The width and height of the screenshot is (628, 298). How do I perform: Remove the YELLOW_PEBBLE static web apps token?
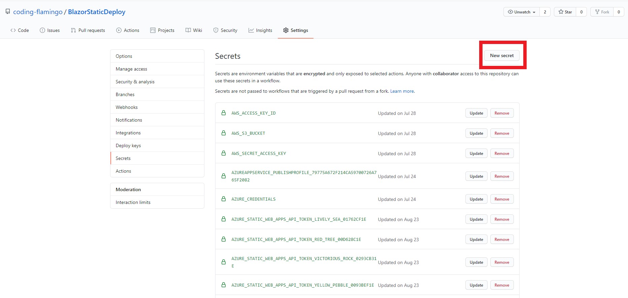502,285
